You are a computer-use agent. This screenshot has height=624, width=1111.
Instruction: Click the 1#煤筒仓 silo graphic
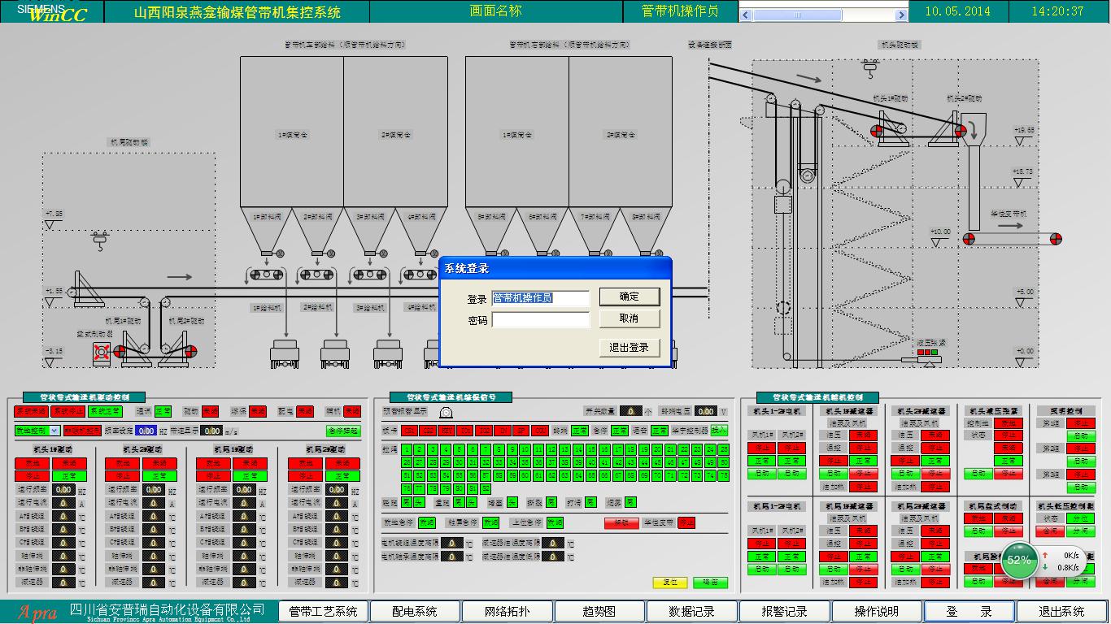[291, 134]
